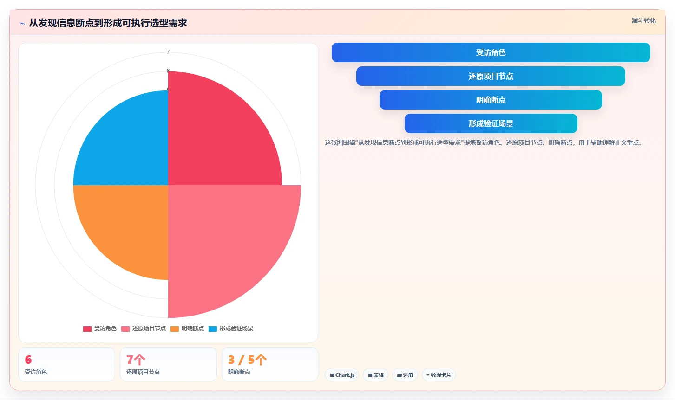Toggle 形成验证场景 legend color swatch
The image size is (675, 400).
[x=213, y=329]
